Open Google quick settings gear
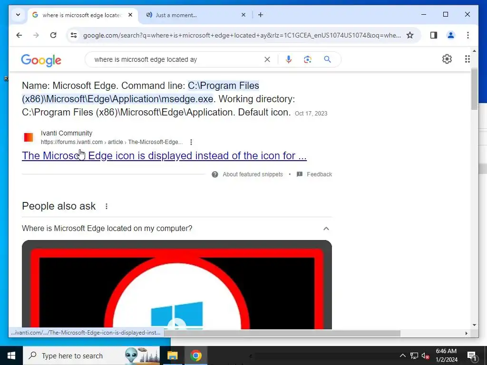 click(447, 59)
